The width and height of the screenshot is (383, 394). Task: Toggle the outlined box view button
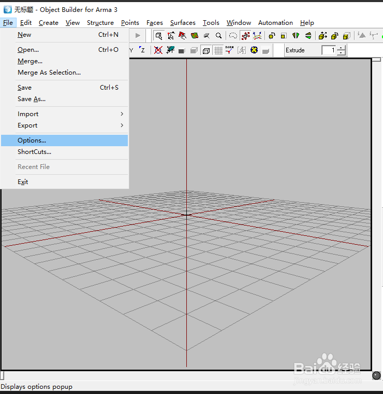tap(206, 50)
